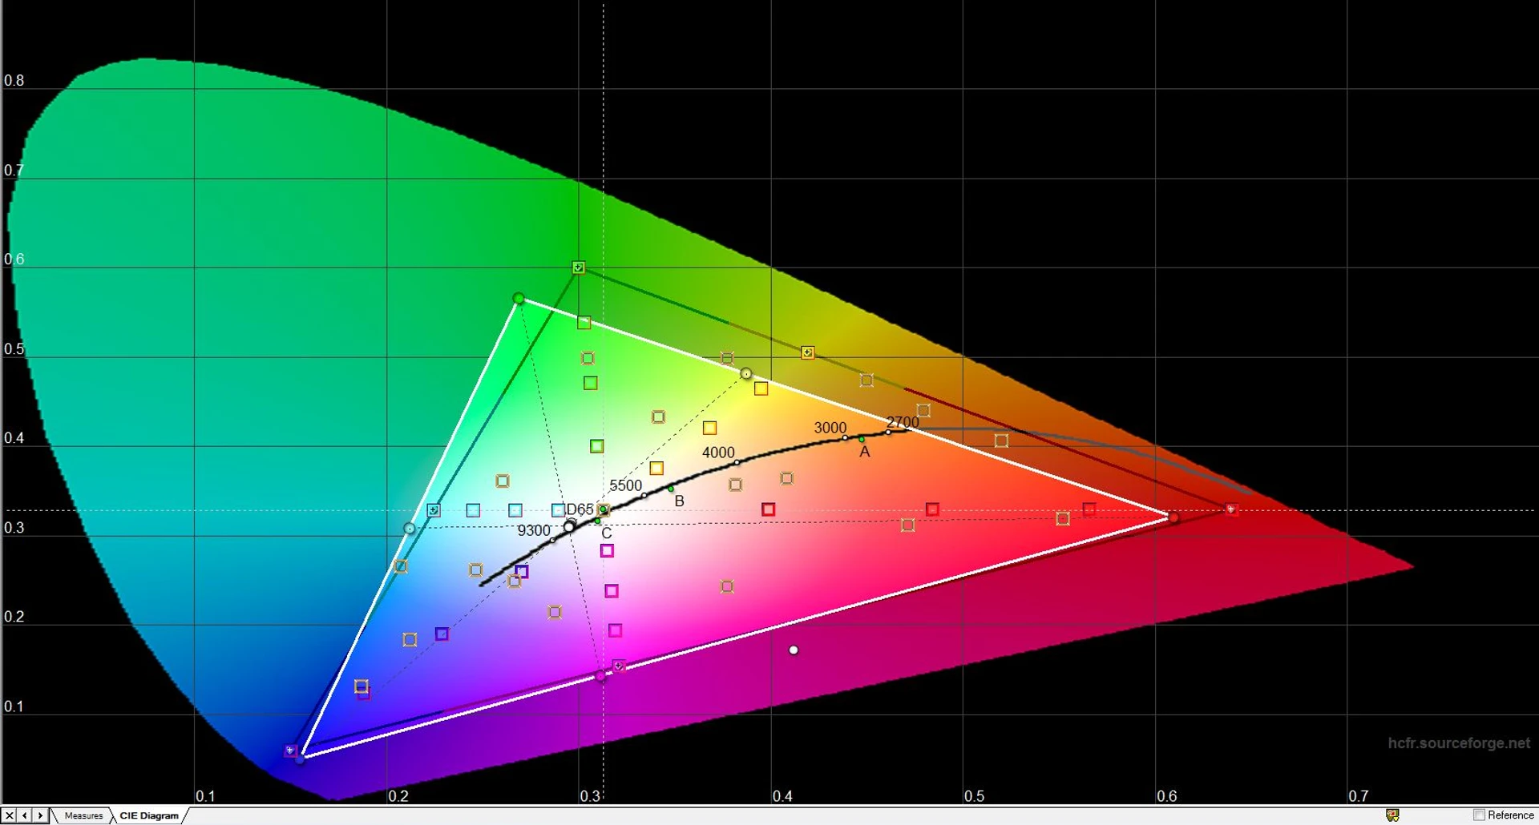This screenshot has width=1539, height=825.
Task: Click the illuminant C label
Action: coord(607,533)
